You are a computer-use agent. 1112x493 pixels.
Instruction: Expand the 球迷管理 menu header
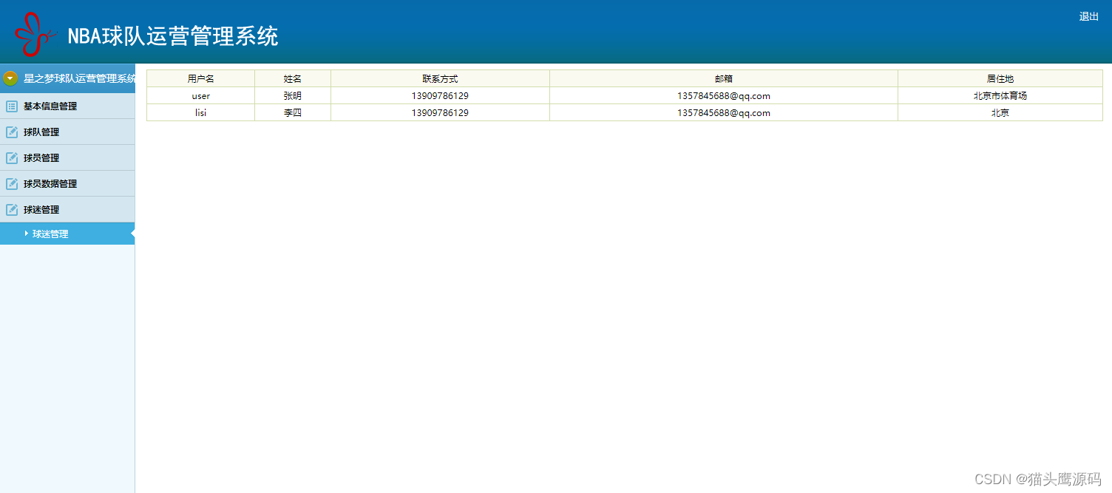coord(67,210)
